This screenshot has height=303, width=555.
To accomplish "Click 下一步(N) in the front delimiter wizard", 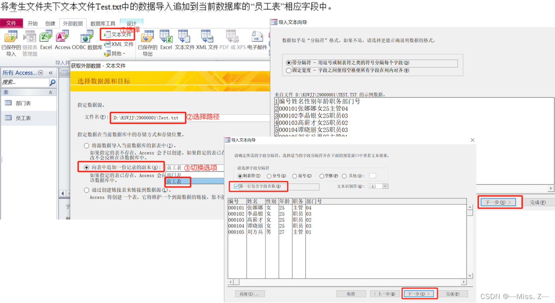I will pyautogui.click(x=418, y=294).
